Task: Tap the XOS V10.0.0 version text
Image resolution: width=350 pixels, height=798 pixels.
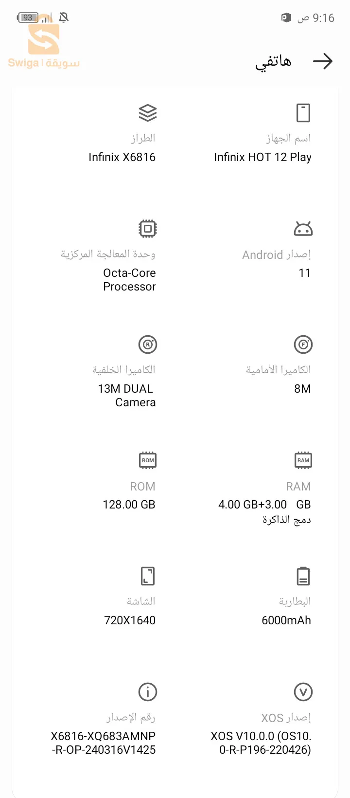Action: 261,743
